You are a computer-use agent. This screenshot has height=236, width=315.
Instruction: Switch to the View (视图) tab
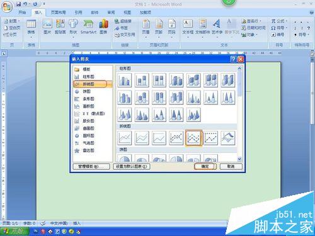[127, 13]
